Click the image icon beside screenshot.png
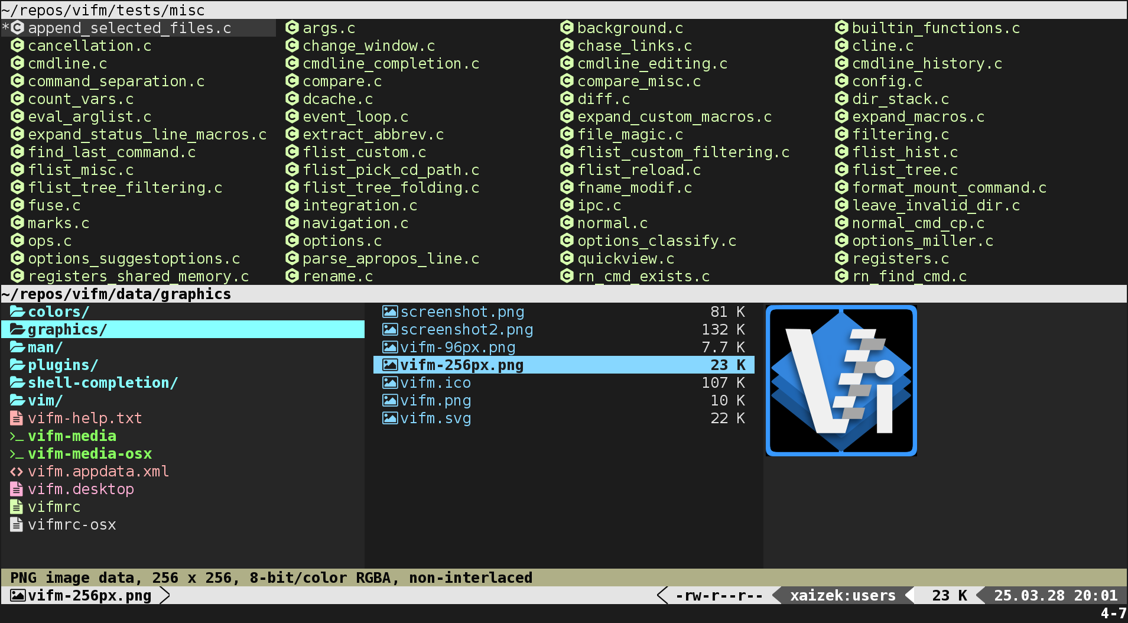Viewport: 1128px width, 623px height. click(x=390, y=311)
